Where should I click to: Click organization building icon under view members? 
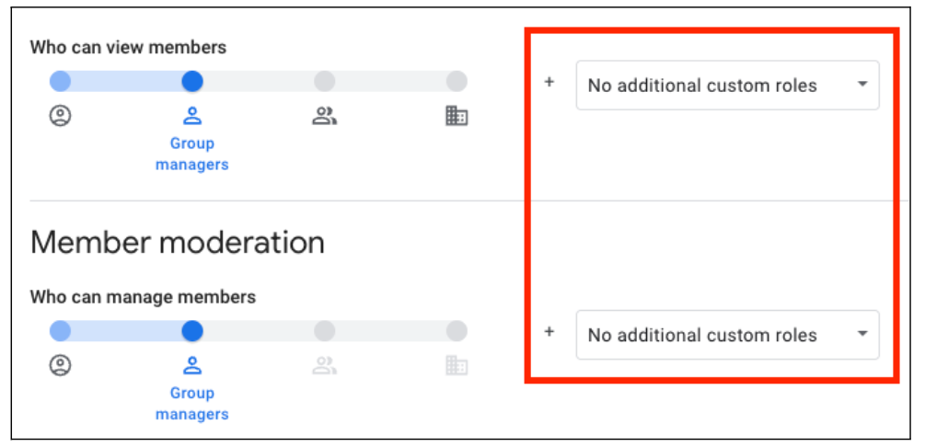(x=457, y=117)
